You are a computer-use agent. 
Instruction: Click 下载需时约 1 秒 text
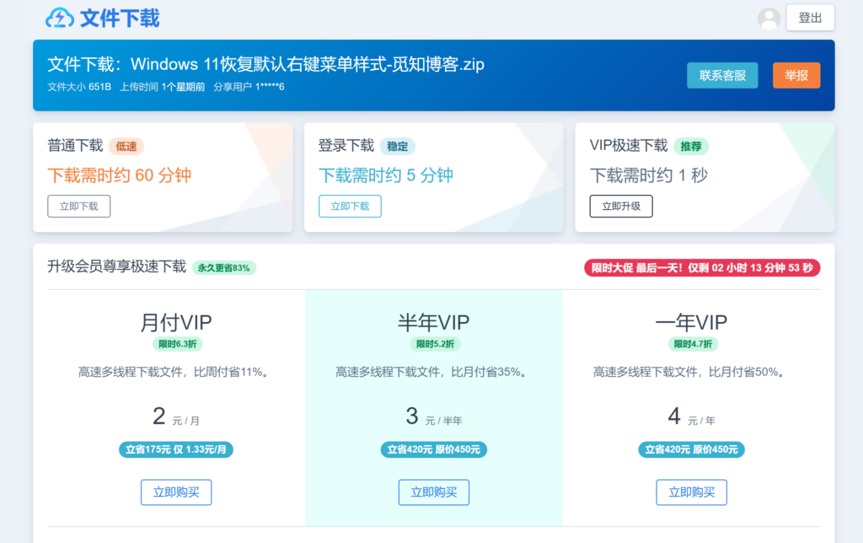[x=649, y=175]
